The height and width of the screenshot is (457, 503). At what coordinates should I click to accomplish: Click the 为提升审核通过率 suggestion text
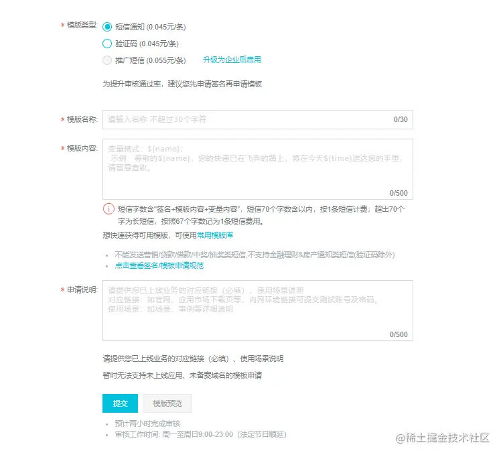pos(182,84)
